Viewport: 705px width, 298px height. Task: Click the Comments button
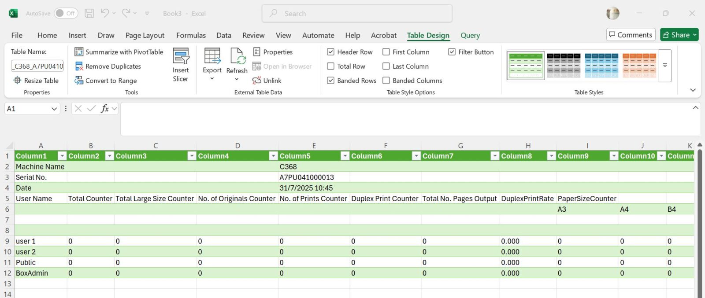tap(631, 35)
